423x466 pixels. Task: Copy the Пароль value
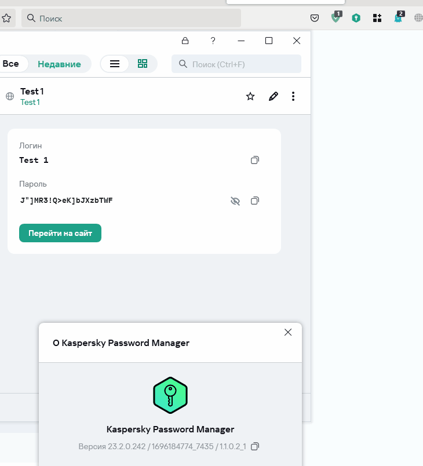click(x=254, y=201)
